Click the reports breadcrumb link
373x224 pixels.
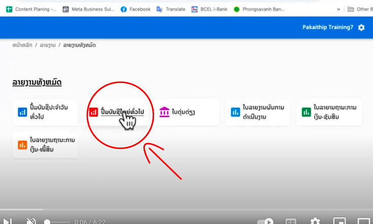(x=48, y=45)
